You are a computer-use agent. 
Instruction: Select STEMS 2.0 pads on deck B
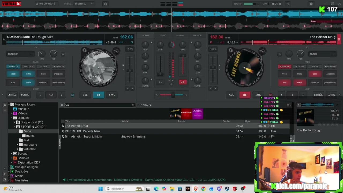(x=285, y=67)
